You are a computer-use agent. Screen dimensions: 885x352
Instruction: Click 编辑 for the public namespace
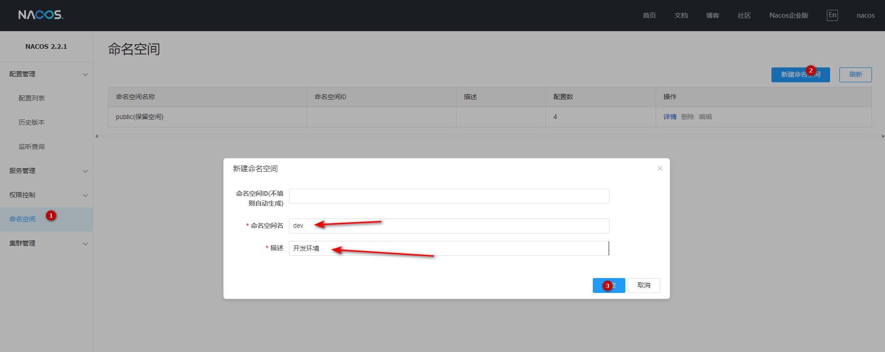coord(705,117)
